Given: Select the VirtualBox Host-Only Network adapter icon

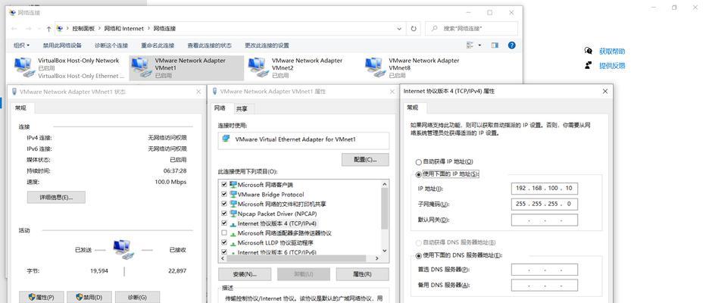Looking at the screenshot, I should click(x=24, y=67).
